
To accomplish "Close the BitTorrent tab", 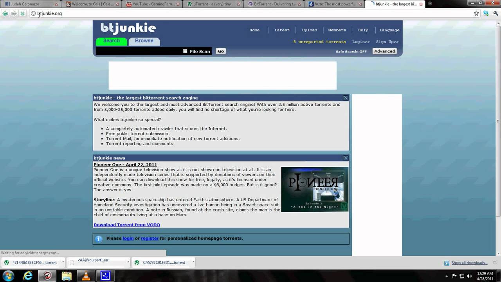I will (x=299, y=4).
